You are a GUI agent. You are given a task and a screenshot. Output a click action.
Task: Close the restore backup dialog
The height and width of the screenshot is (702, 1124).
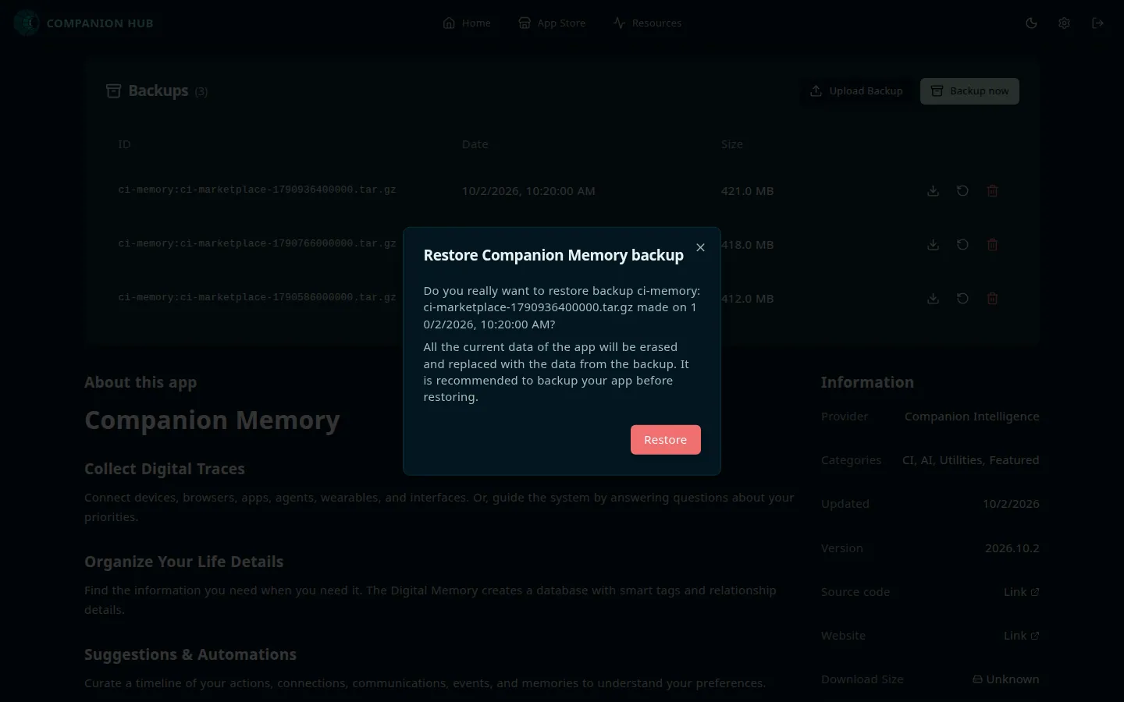[x=700, y=247]
